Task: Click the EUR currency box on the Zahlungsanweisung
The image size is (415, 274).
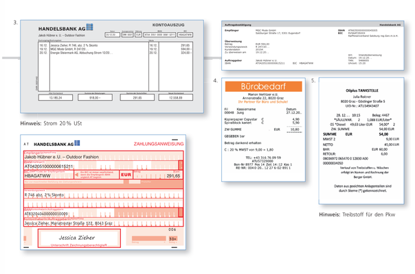Action: (x=126, y=175)
